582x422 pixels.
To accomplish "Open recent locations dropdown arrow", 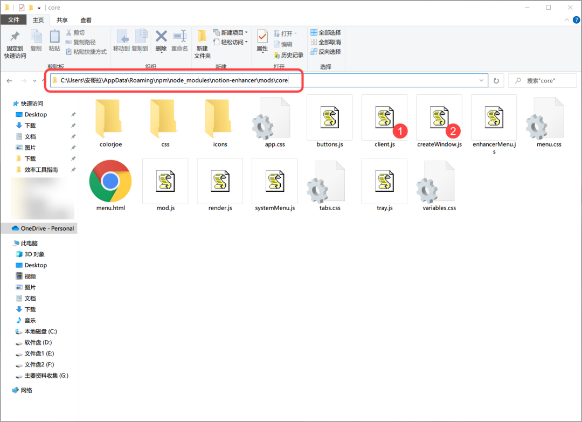I will click(x=34, y=80).
